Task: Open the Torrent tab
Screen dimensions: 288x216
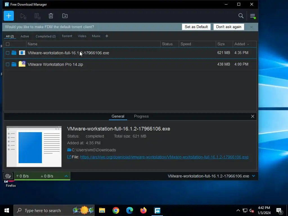Action: click(67, 36)
